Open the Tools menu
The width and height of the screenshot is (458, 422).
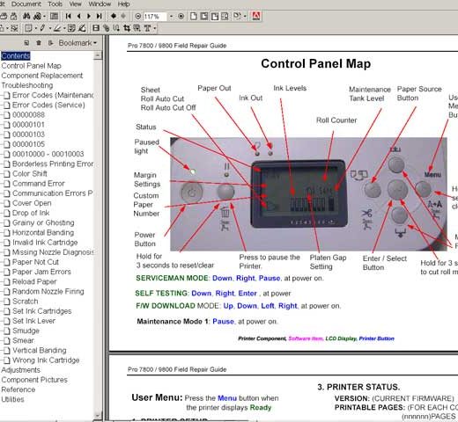pyautogui.click(x=55, y=4)
